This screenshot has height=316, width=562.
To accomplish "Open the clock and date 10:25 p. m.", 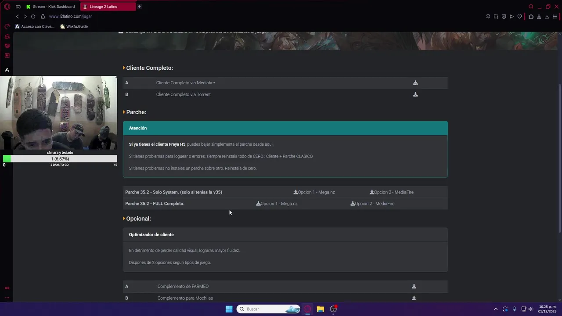I will (x=547, y=309).
